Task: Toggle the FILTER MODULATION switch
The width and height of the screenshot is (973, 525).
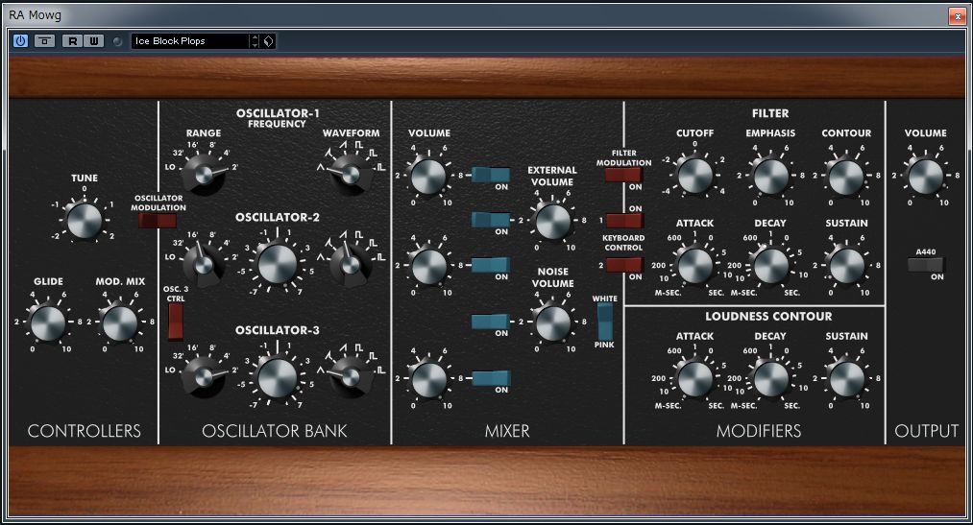Action: click(623, 175)
